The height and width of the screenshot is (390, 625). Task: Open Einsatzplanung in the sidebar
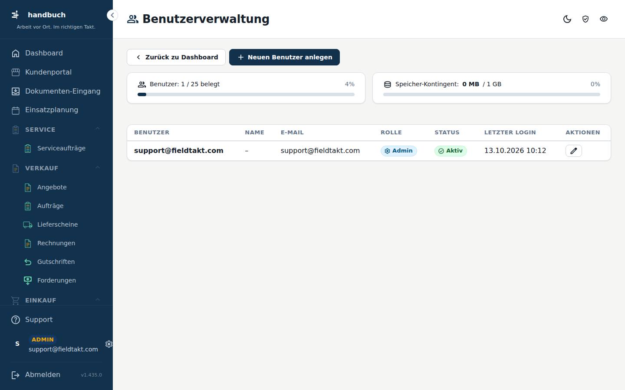[56, 110]
